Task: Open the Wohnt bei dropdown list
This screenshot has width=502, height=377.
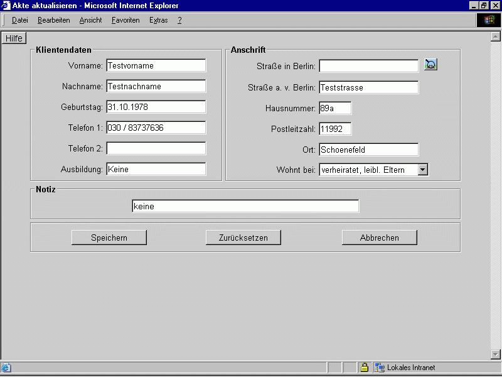Action: (x=423, y=170)
